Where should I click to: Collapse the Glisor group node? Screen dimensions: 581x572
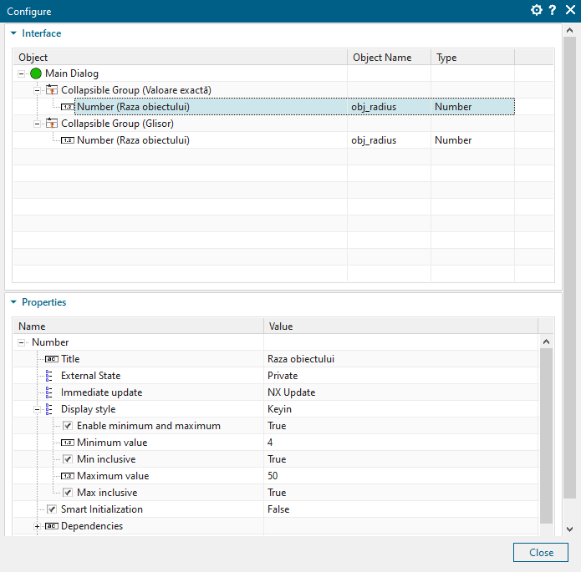click(x=37, y=124)
